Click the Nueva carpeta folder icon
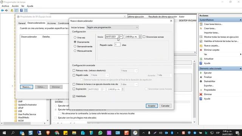The width and height of the screenshot is (242, 136). point(201,46)
